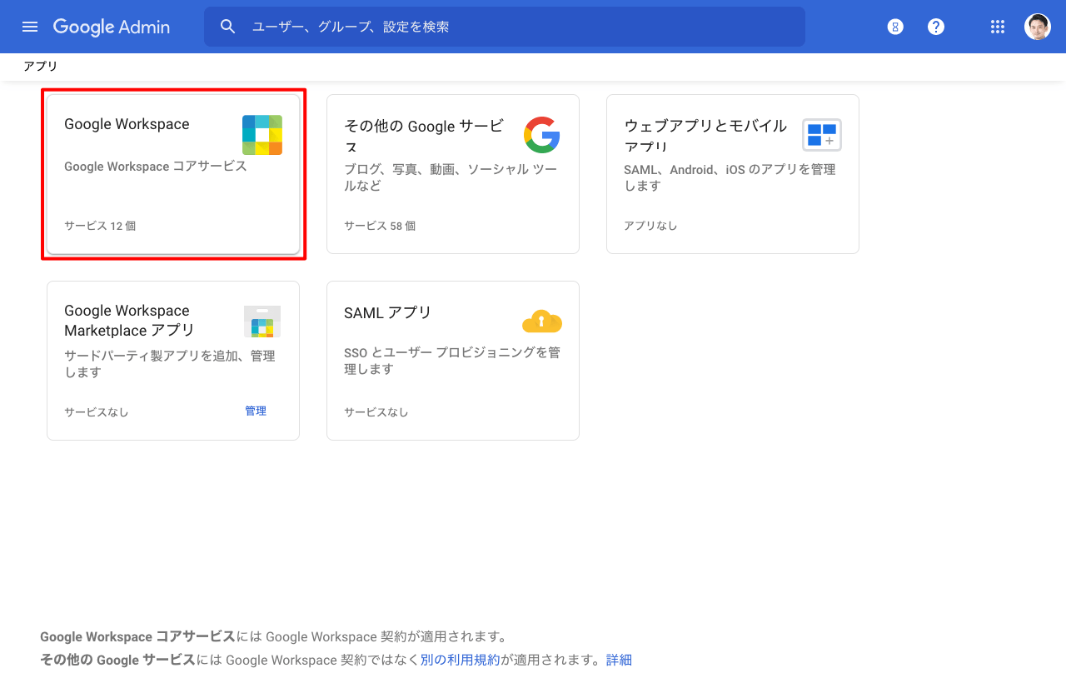Open the Google Workspace card title
1066x693 pixels.
pyautogui.click(x=127, y=124)
